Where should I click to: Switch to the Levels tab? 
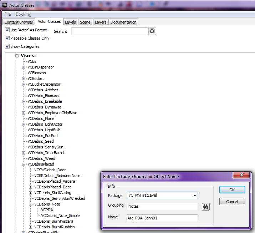pyautogui.click(x=70, y=22)
